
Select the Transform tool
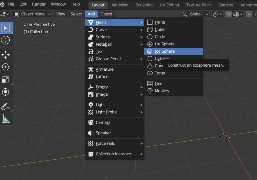(6, 92)
